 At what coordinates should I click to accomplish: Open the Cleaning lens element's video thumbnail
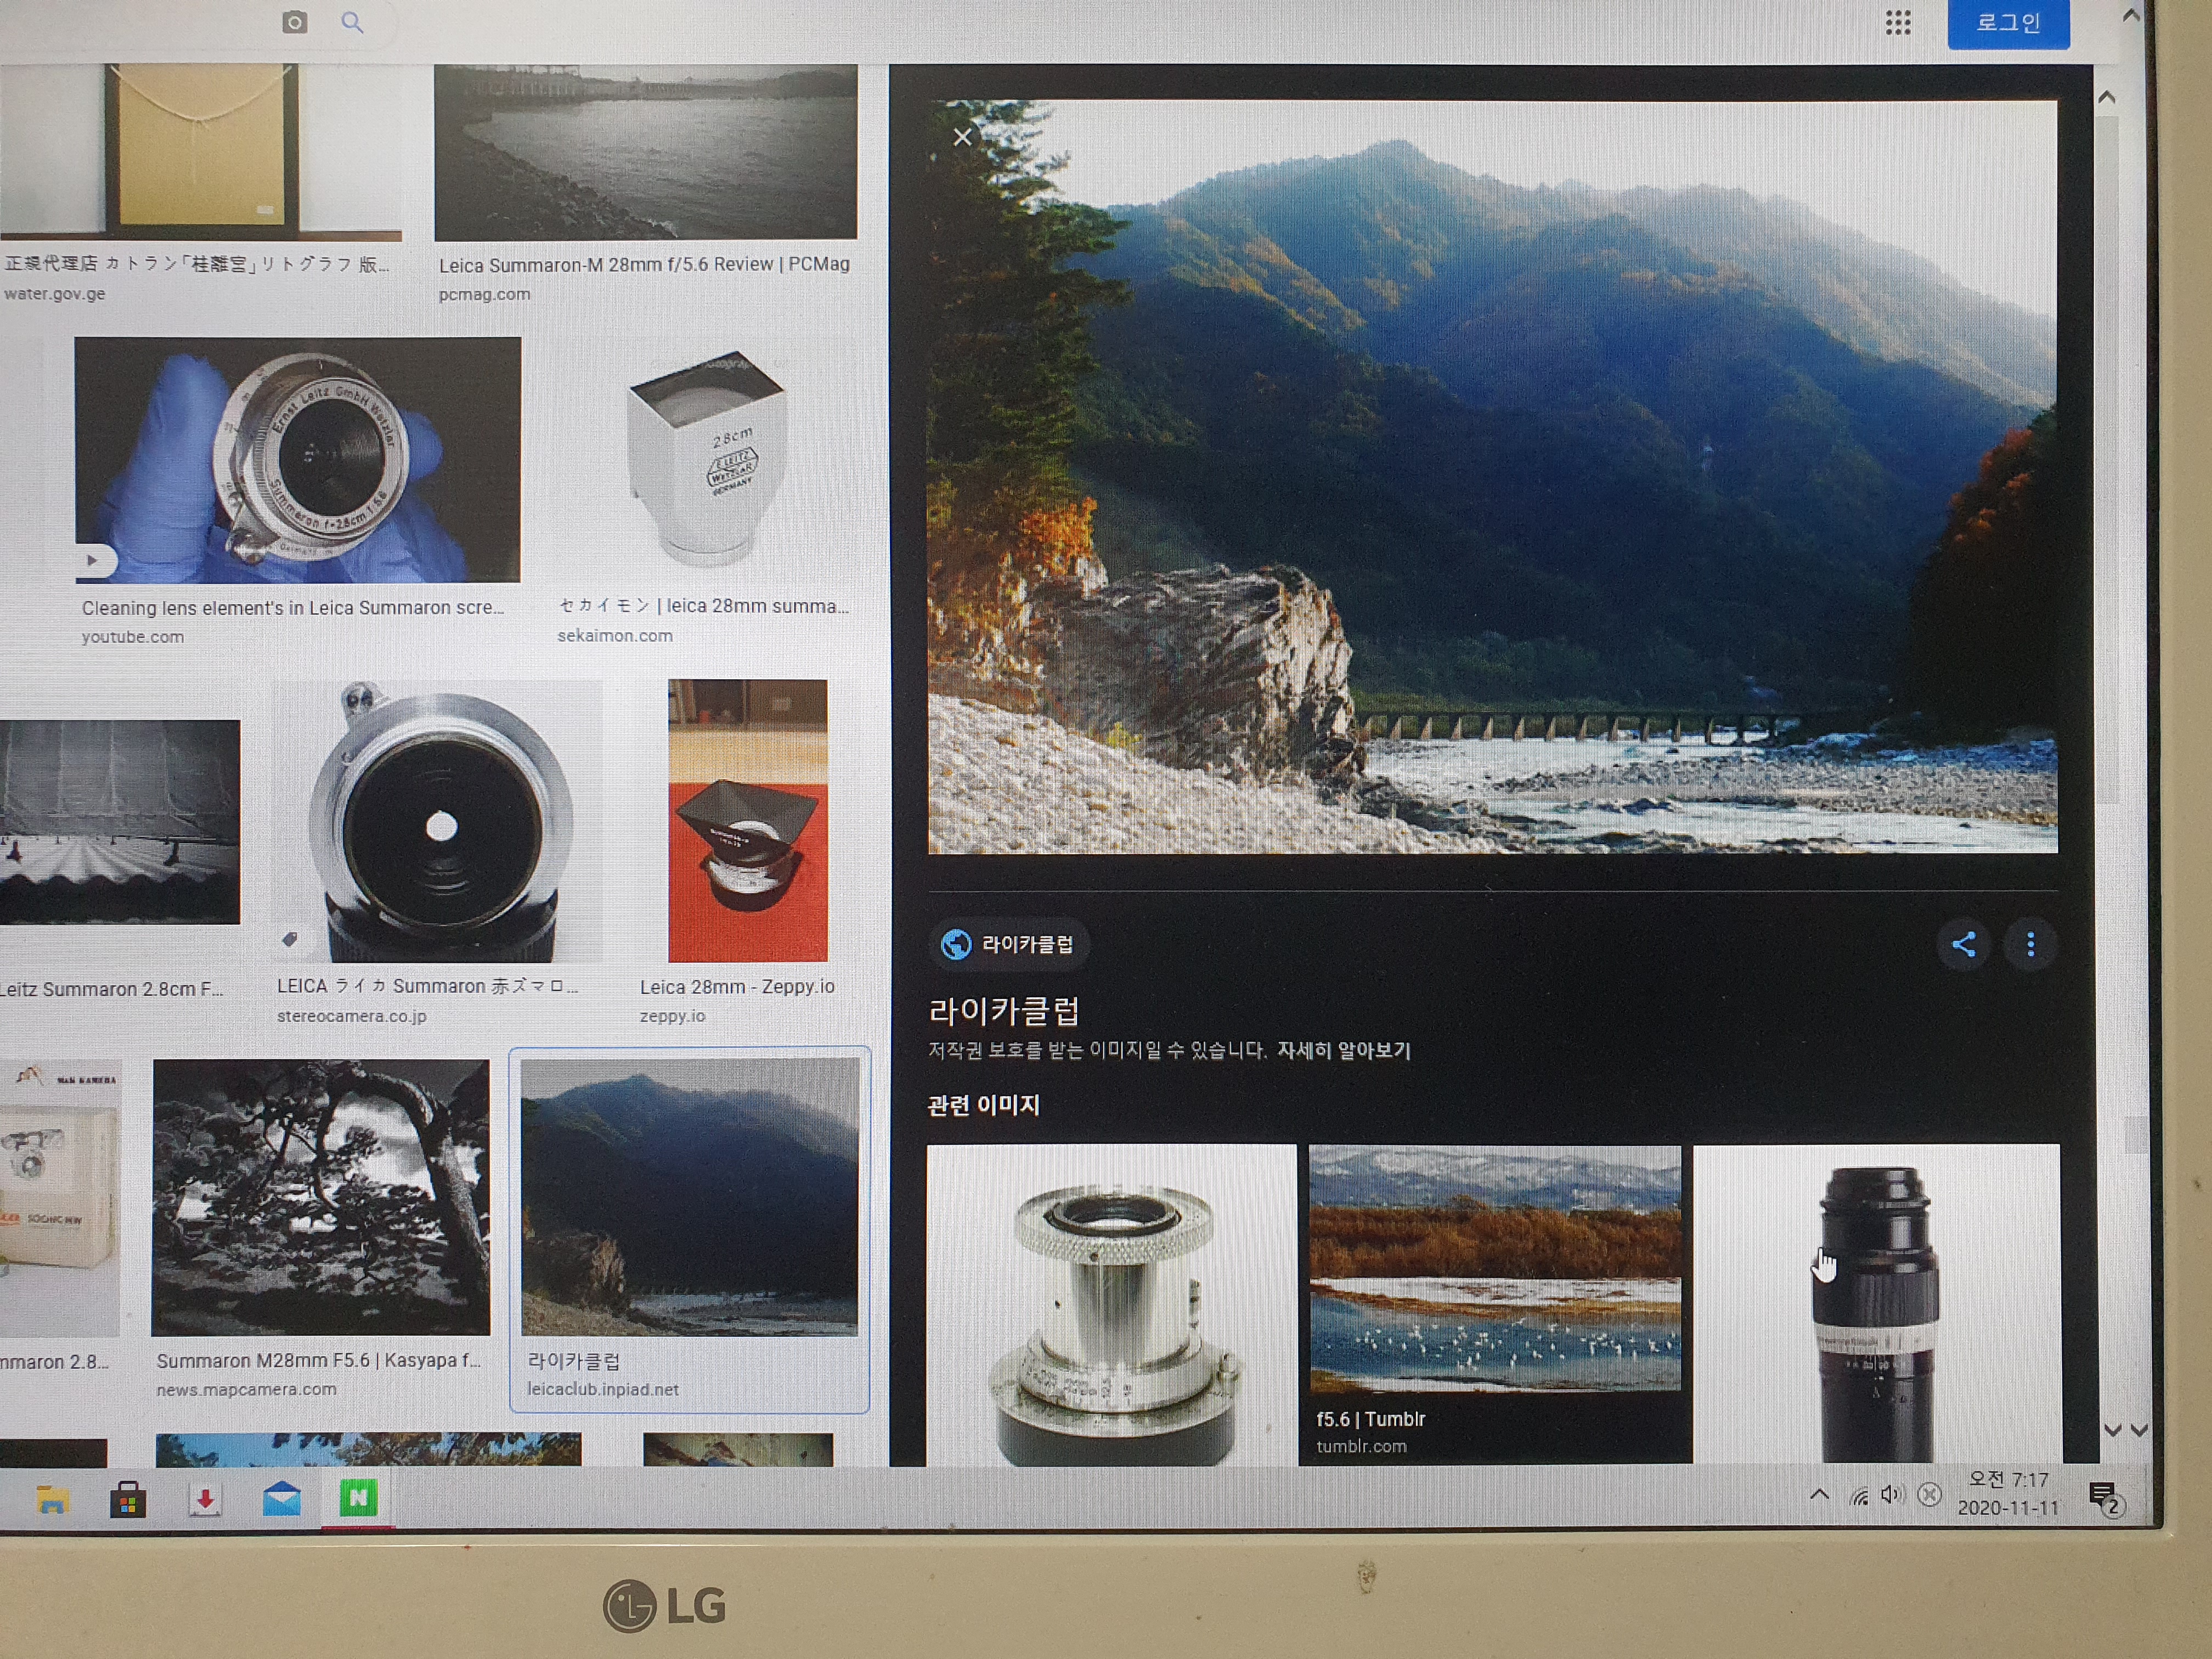297,460
